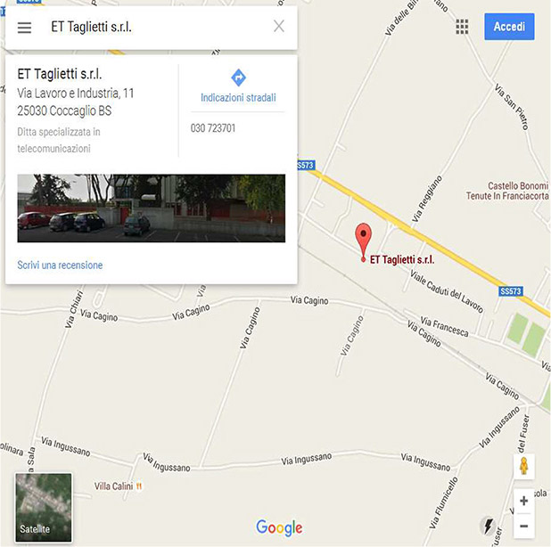The height and width of the screenshot is (547, 551).
Task: Clear the ET Taglietti search with X
Action: (279, 26)
